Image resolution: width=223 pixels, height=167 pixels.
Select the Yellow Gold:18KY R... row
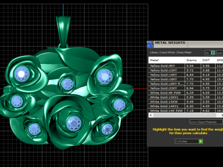pos(186,83)
